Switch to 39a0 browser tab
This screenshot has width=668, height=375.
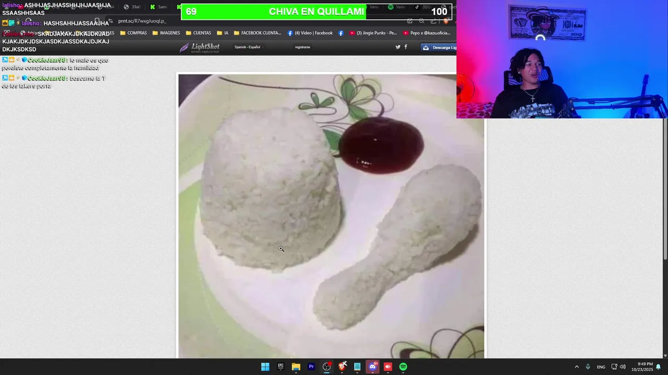(x=133, y=7)
